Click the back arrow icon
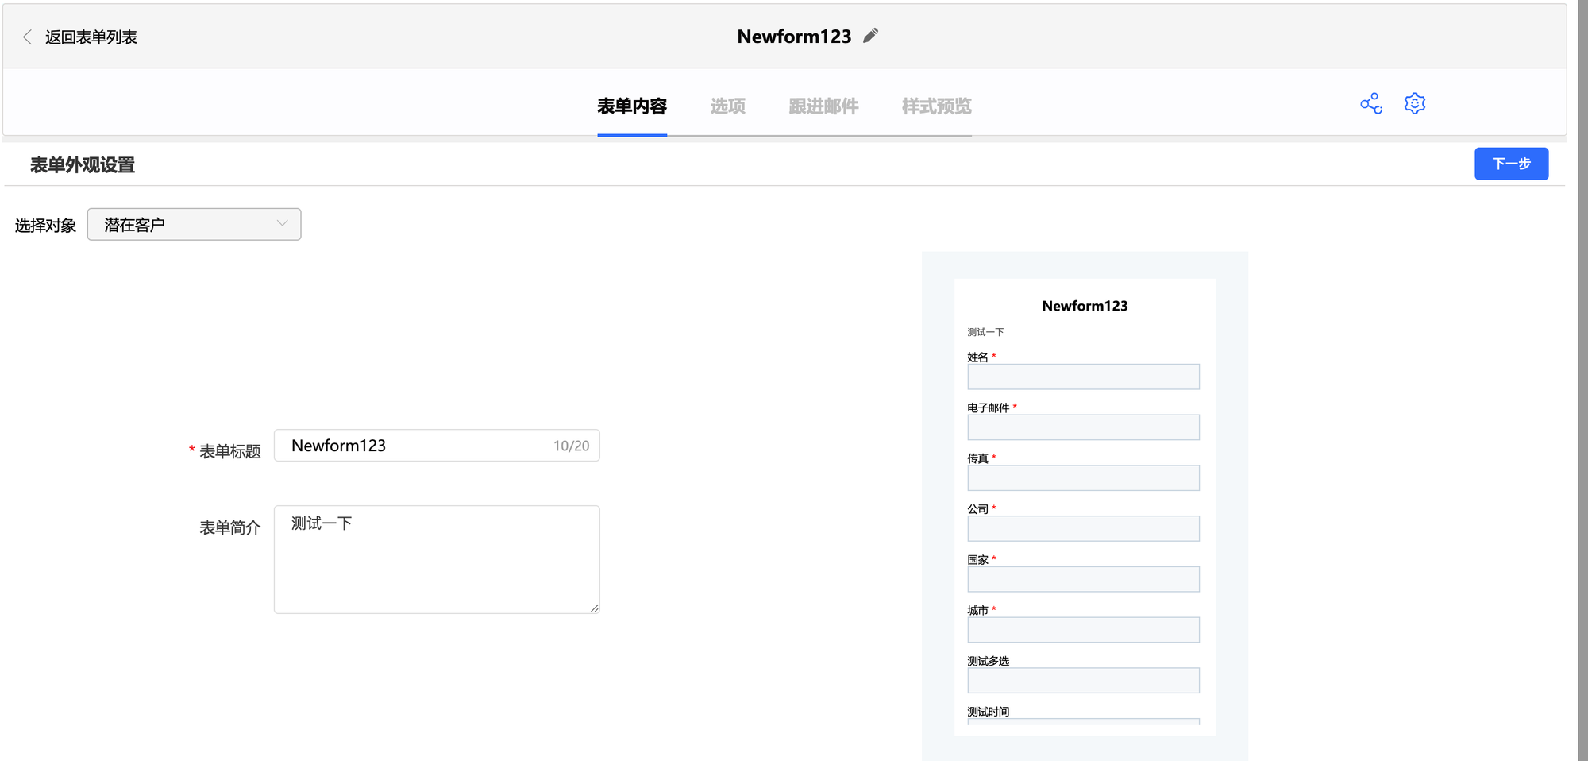 (x=27, y=37)
